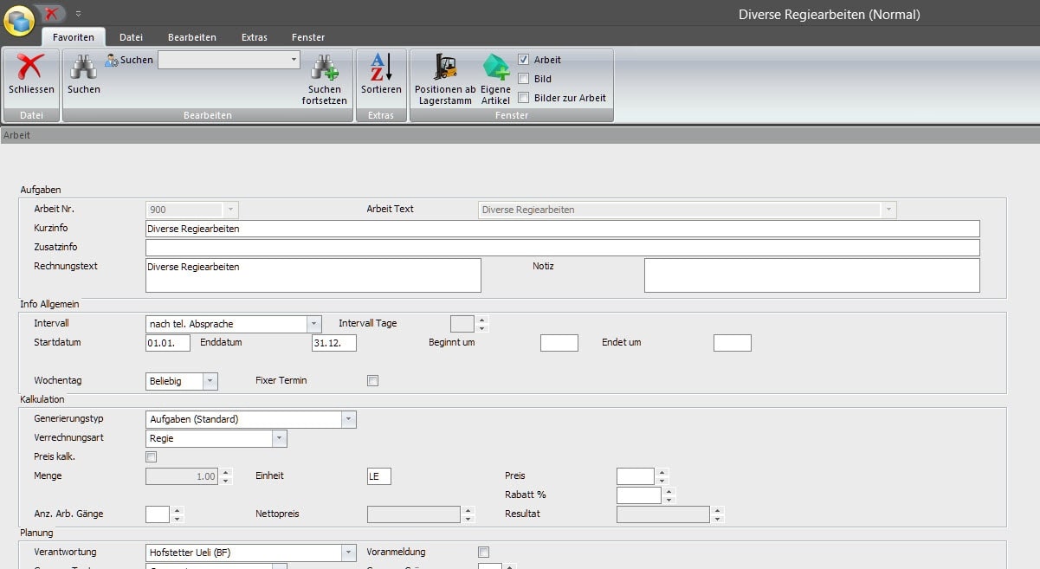Open the Extras ribbon tab
1040x569 pixels.
(x=255, y=37)
